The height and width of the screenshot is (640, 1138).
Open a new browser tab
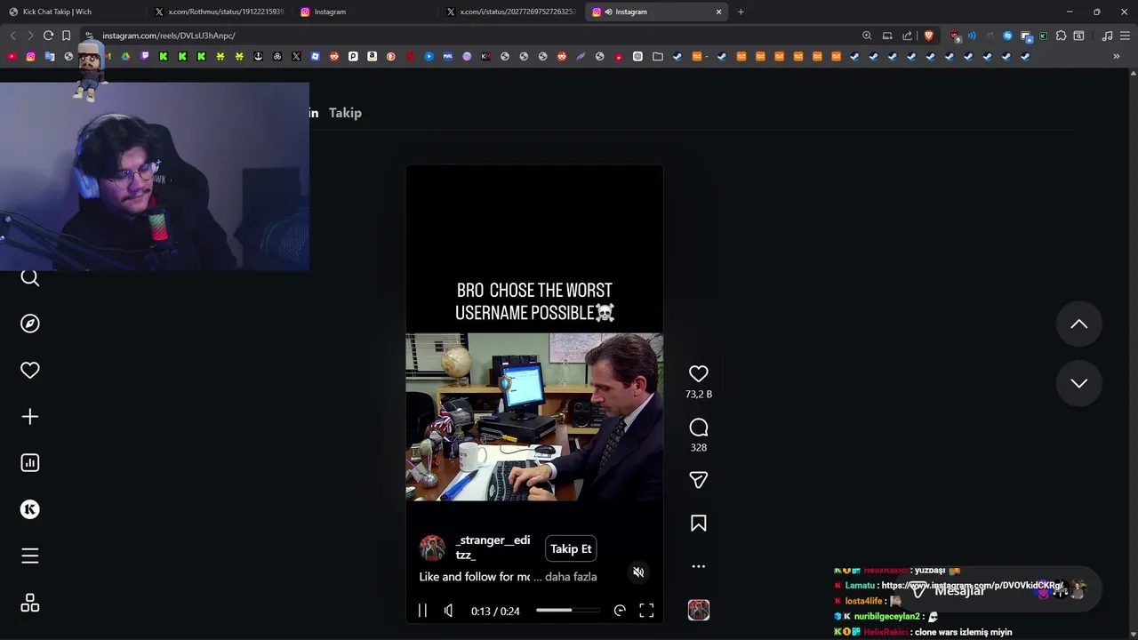741,12
